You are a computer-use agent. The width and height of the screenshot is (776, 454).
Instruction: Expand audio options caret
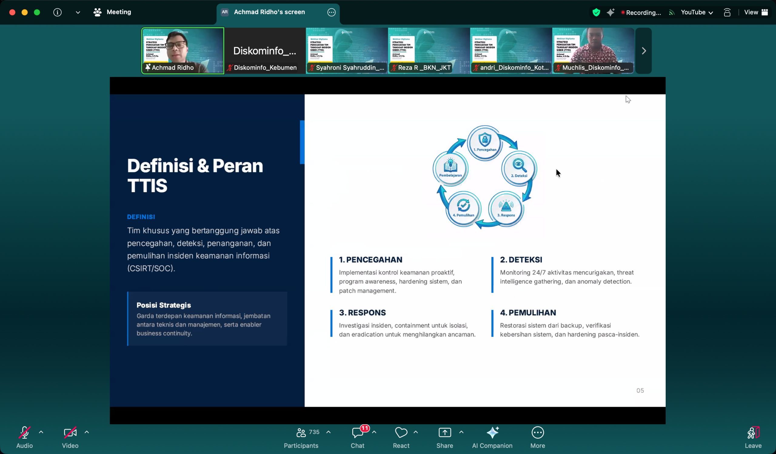[41, 432]
